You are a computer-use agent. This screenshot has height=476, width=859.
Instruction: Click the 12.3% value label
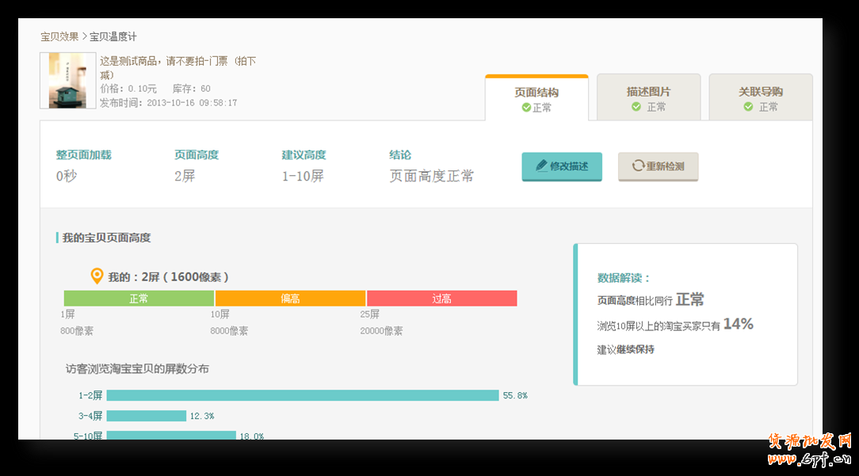click(202, 417)
